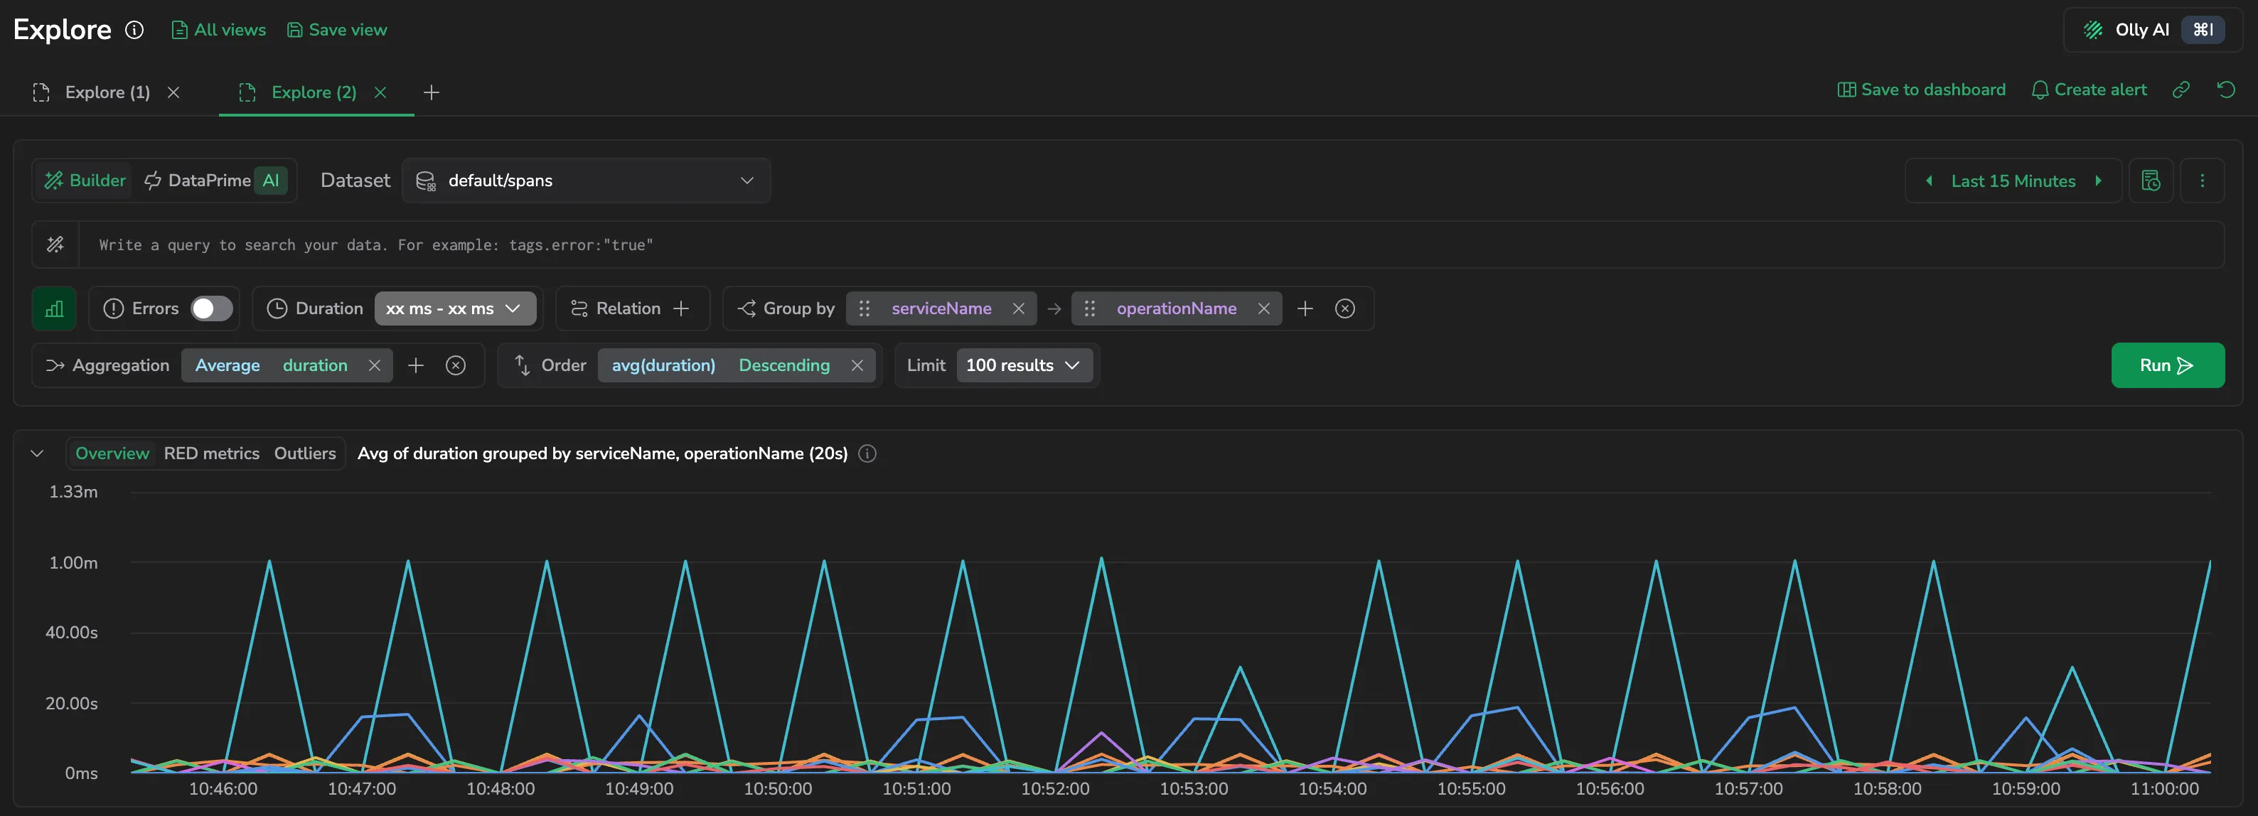This screenshot has height=816, width=2258.
Task: Switch to the Explore (1) tab
Action: click(107, 92)
